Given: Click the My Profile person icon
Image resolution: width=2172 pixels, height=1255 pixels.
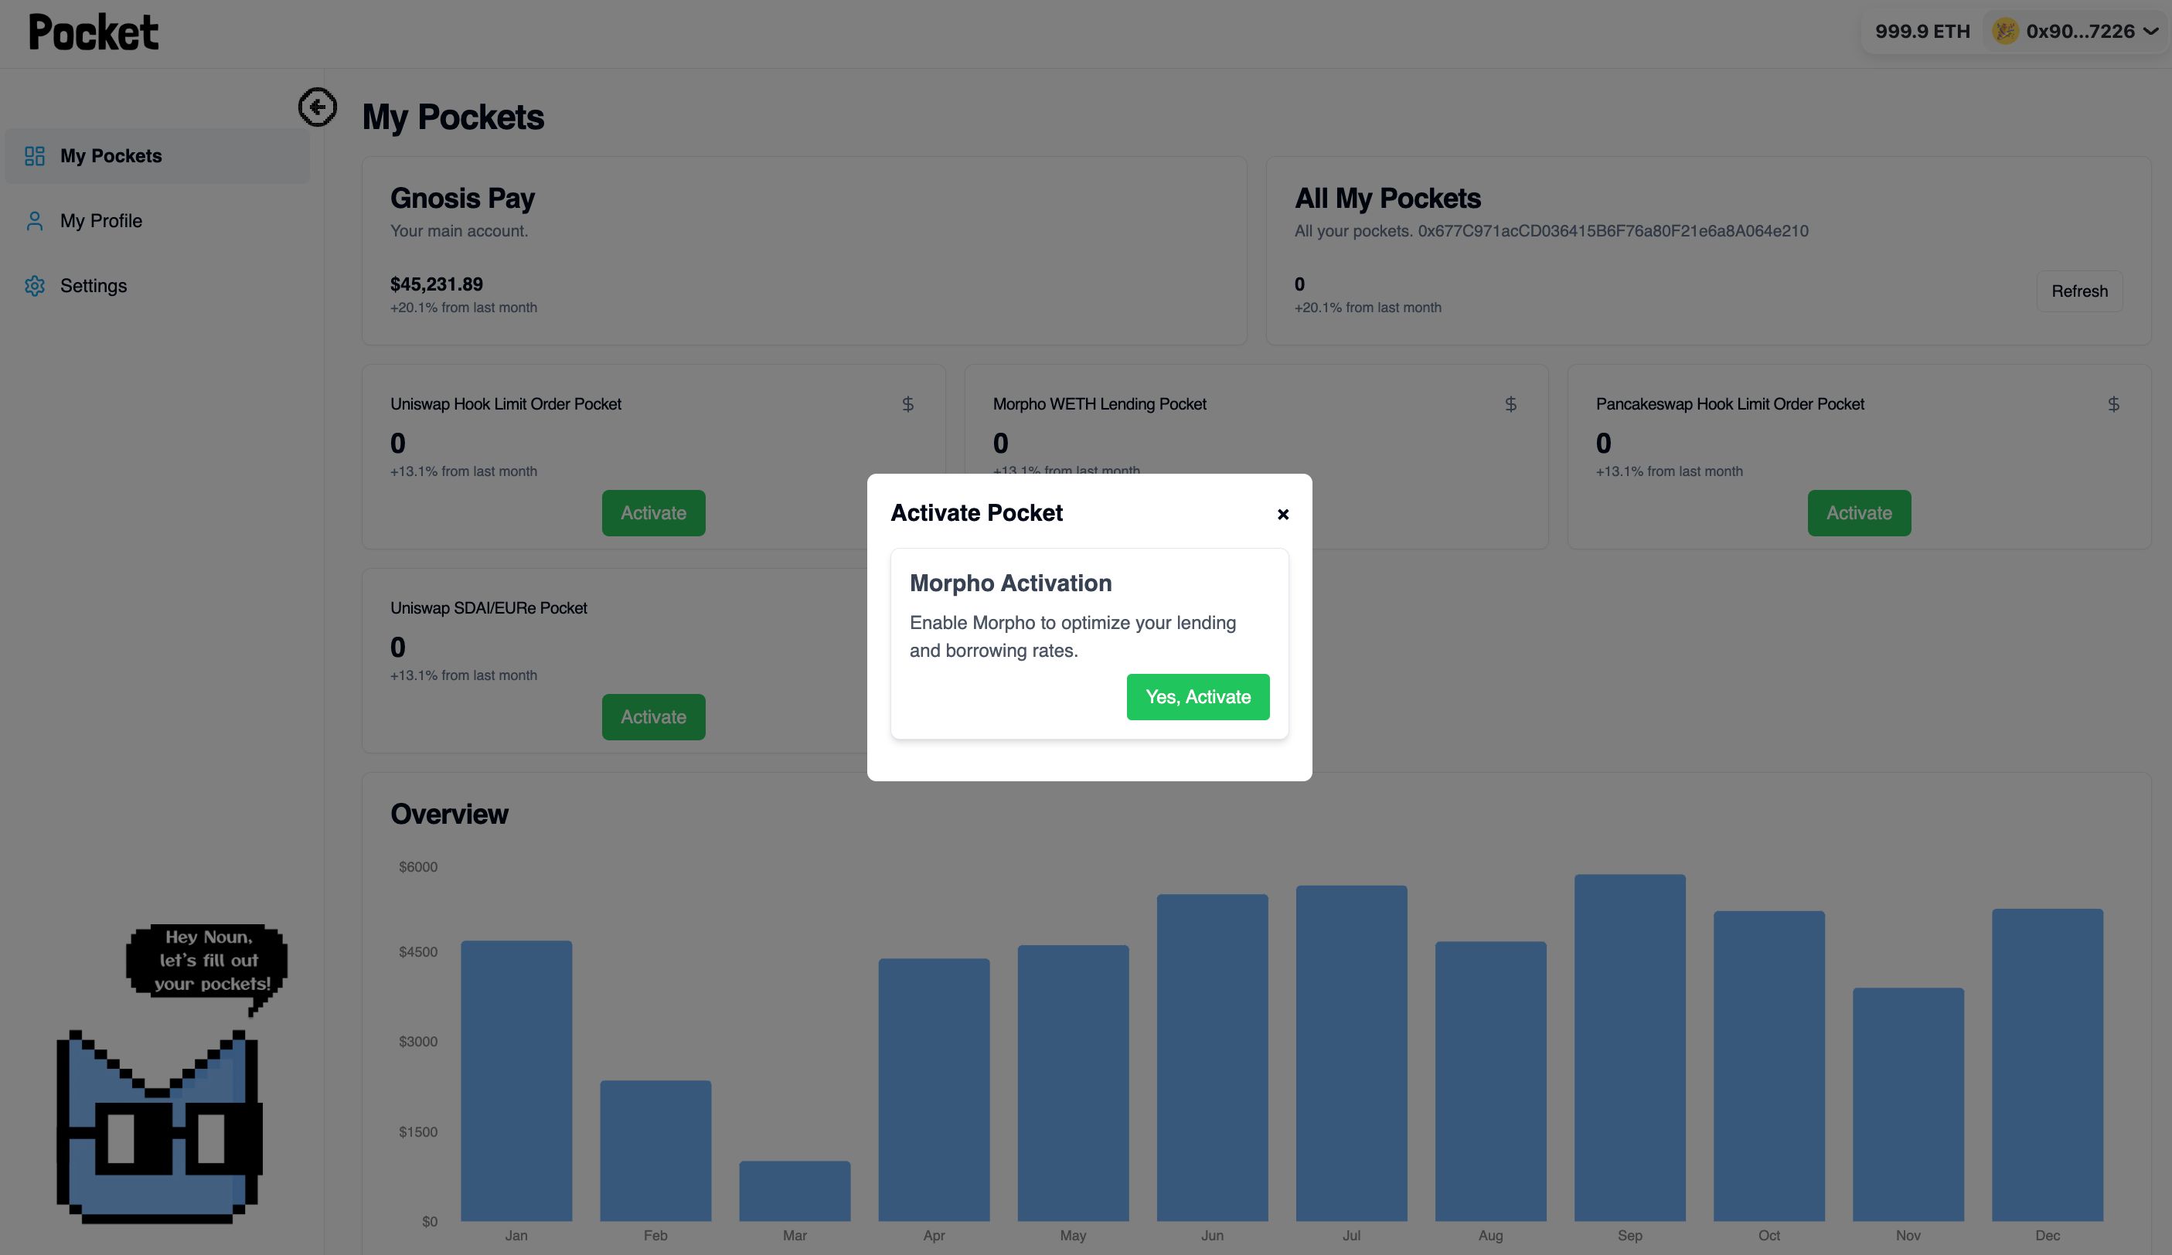Looking at the screenshot, I should 35,221.
